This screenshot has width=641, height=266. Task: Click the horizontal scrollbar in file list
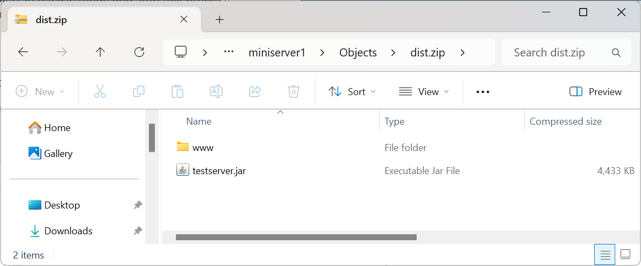tap(296, 237)
